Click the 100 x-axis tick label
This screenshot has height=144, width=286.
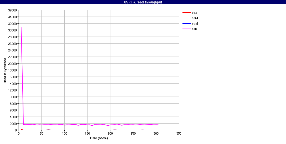pyautogui.click(x=64, y=133)
